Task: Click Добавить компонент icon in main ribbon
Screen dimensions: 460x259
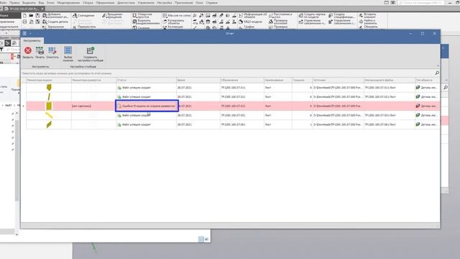Action: click(x=45, y=16)
